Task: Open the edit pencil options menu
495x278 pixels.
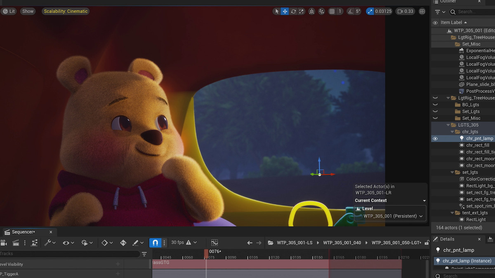Action: [138, 243]
